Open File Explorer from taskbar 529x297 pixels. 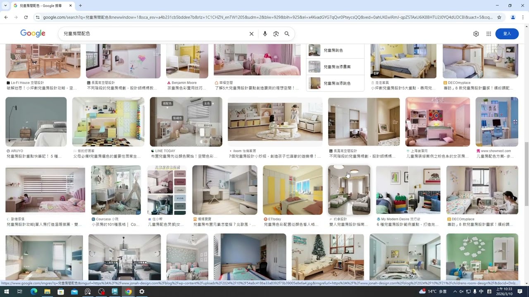47,292
